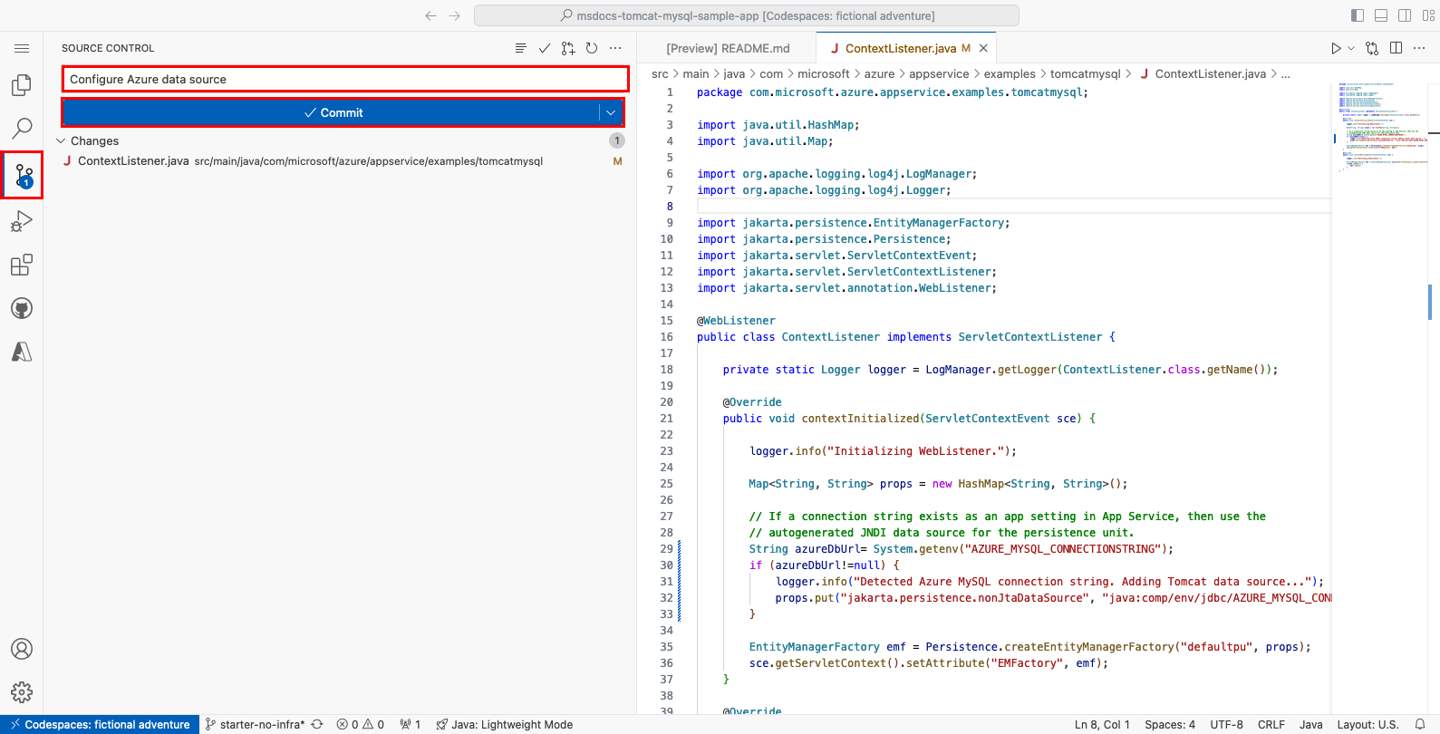Open the hamburger application menu
The width and height of the screenshot is (1440, 734).
[22, 48]
